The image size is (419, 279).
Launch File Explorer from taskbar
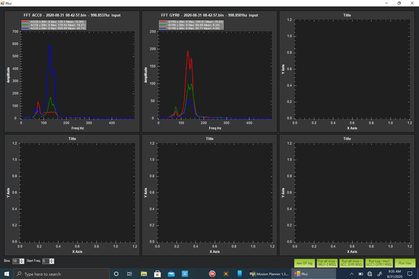click(x=144, y=274)
